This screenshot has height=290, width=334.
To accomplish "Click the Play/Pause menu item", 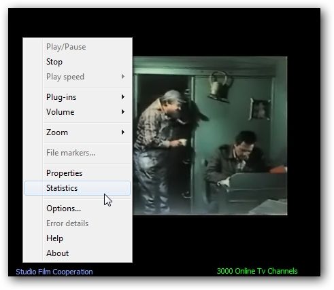I will (78, 47).
